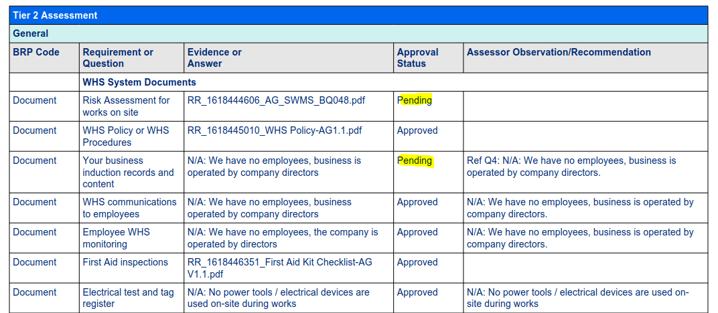The image size is (718, 313).
Task: Click Approved status for WHS Policy row
Action: 417,130
